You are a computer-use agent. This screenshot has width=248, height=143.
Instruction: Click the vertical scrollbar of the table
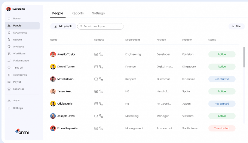click(244, 57)
